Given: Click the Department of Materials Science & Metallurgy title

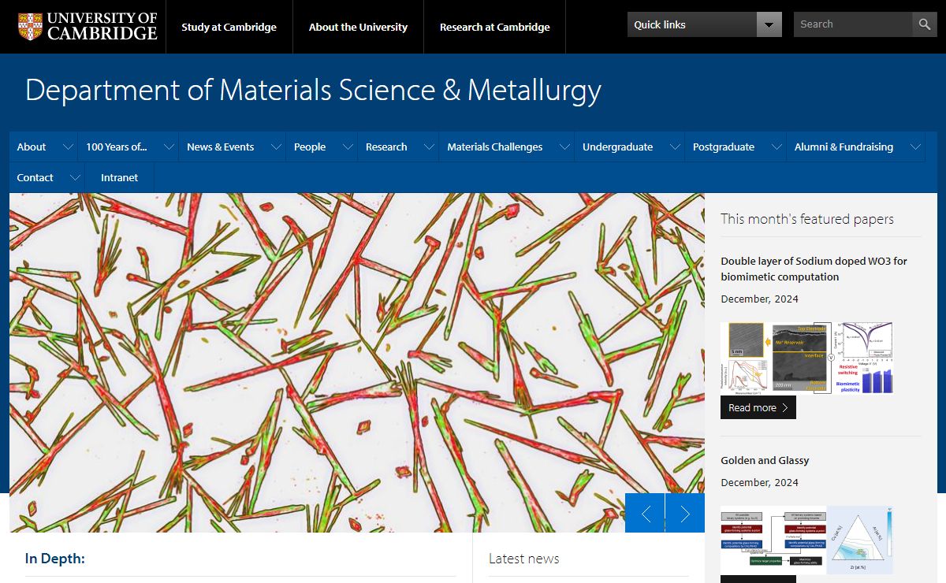Looking at the screenshot, I should [313, 90].
